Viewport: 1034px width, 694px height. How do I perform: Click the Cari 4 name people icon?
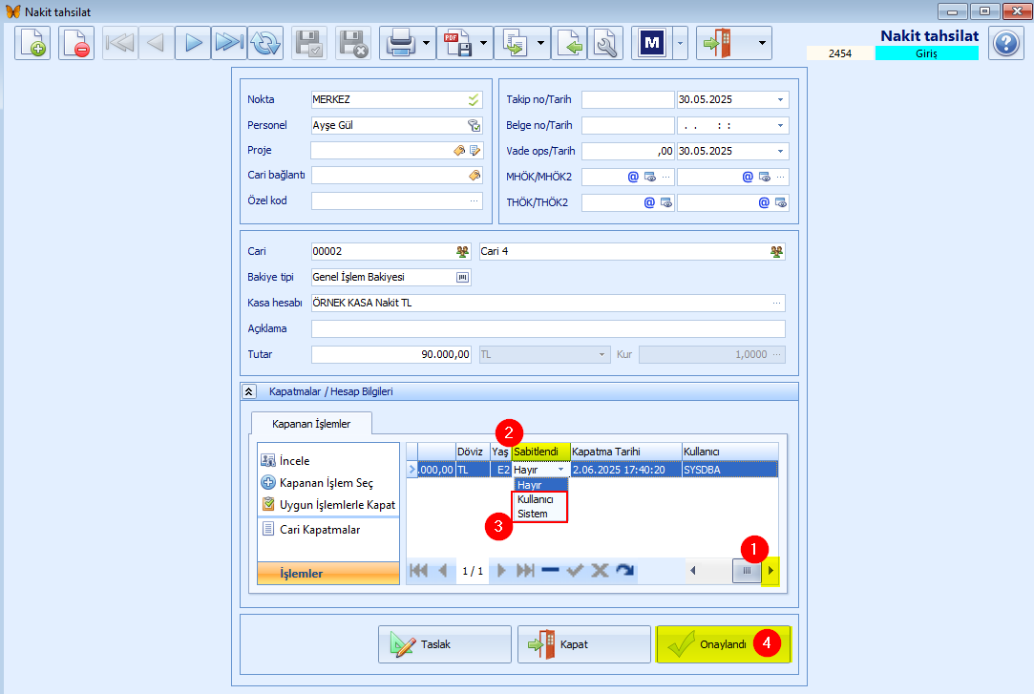coord(776,251)
